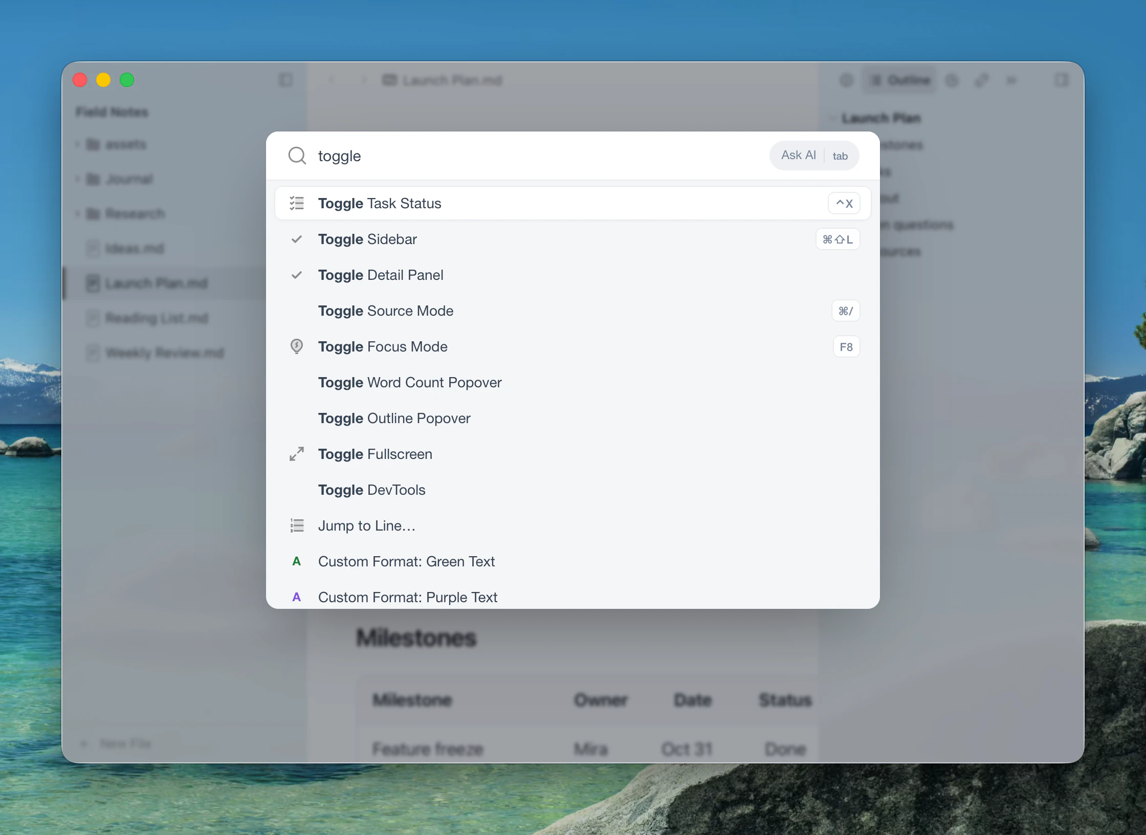Expand the assets folder chevron
Viewport: 1146px width, 835px height.
pyautogui.click(x=77, y=144)
